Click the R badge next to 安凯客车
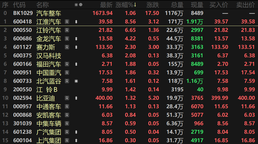Viewport: 258px width, 144px height. [67, 115]
